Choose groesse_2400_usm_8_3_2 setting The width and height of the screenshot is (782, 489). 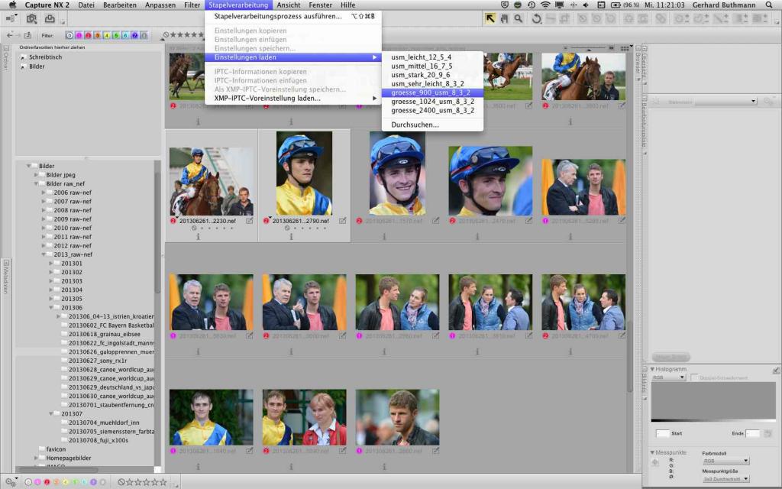[432, 110]
